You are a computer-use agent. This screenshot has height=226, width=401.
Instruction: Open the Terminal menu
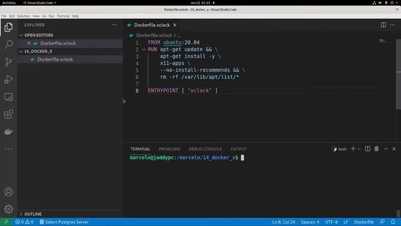[63, 16]
